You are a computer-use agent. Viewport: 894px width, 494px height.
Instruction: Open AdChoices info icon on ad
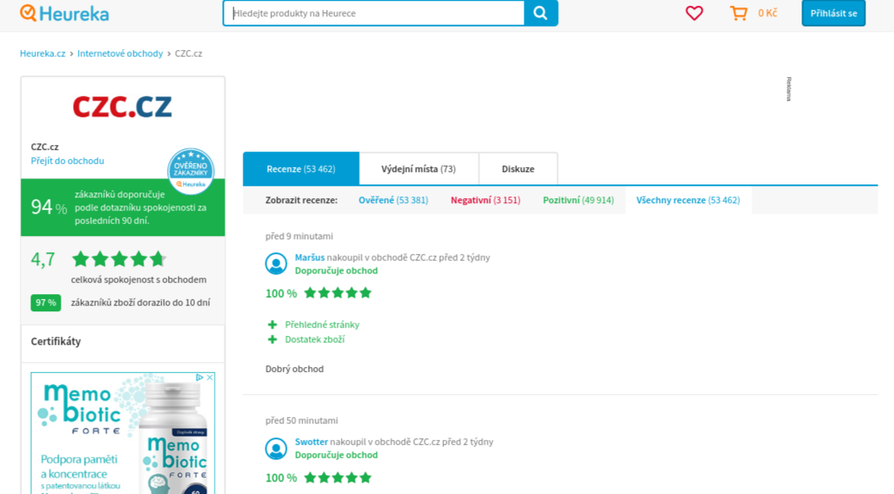(x=200, y=377)
